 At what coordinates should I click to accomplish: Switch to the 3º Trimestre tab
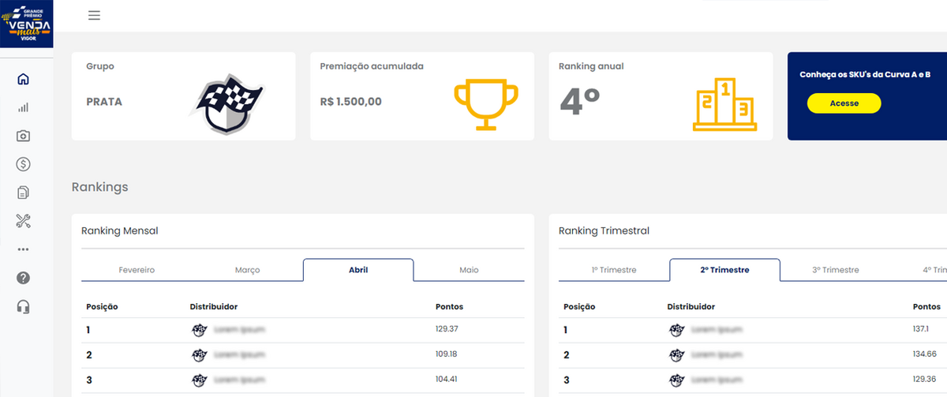point(835,270)
